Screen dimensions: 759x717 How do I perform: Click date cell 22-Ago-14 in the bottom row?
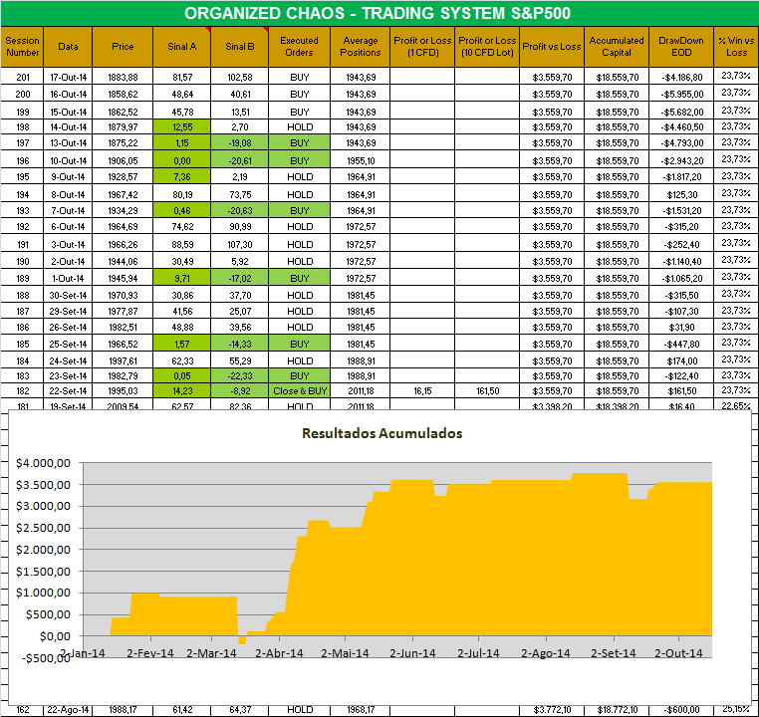[x=68, y=710]
